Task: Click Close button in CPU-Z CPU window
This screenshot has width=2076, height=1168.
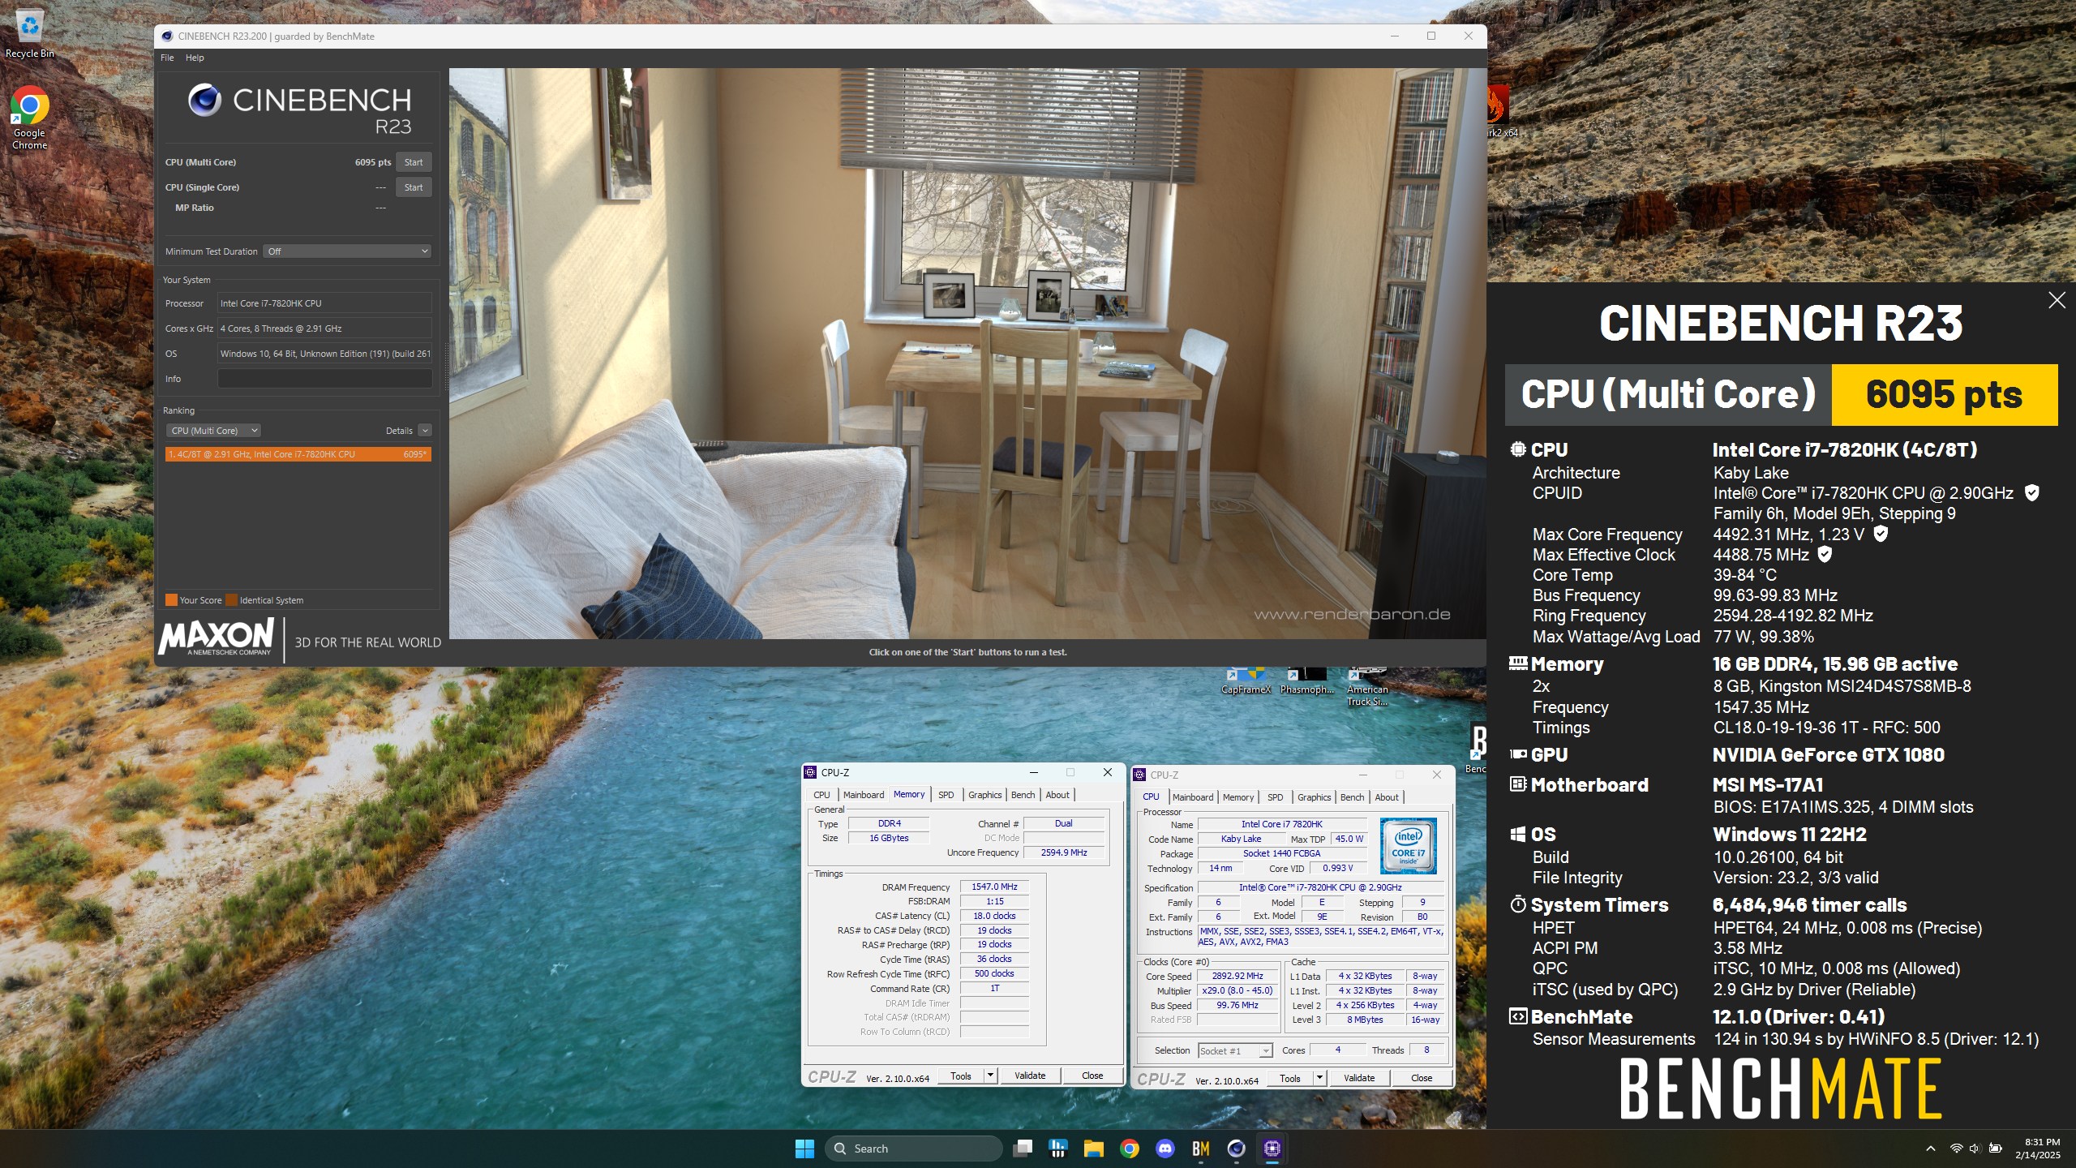Action: (1422, 1078)
